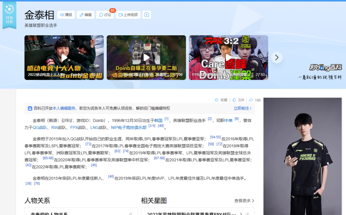The height and width of the screenshot is (215, 346).
Task: Open the 中单 position link
Action: (228, 120)
